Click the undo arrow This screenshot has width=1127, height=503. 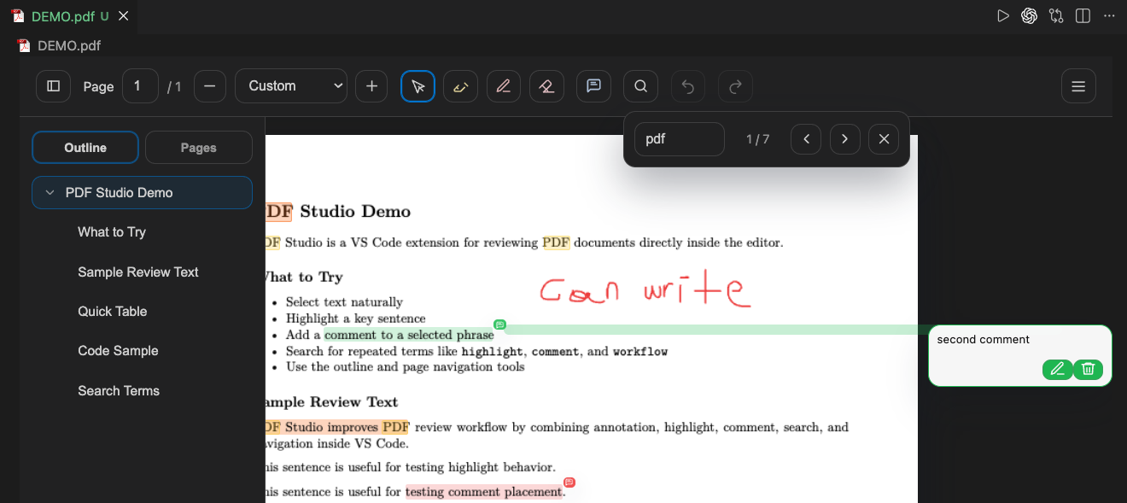[688, 86]
